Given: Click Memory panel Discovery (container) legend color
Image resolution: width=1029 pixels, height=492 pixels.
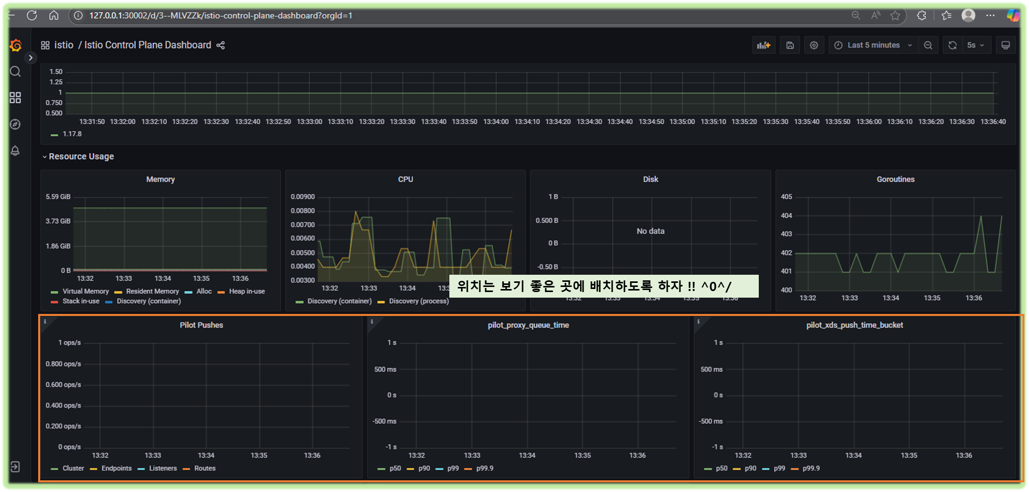Looking at the screenshot, I should pos(108,302).
